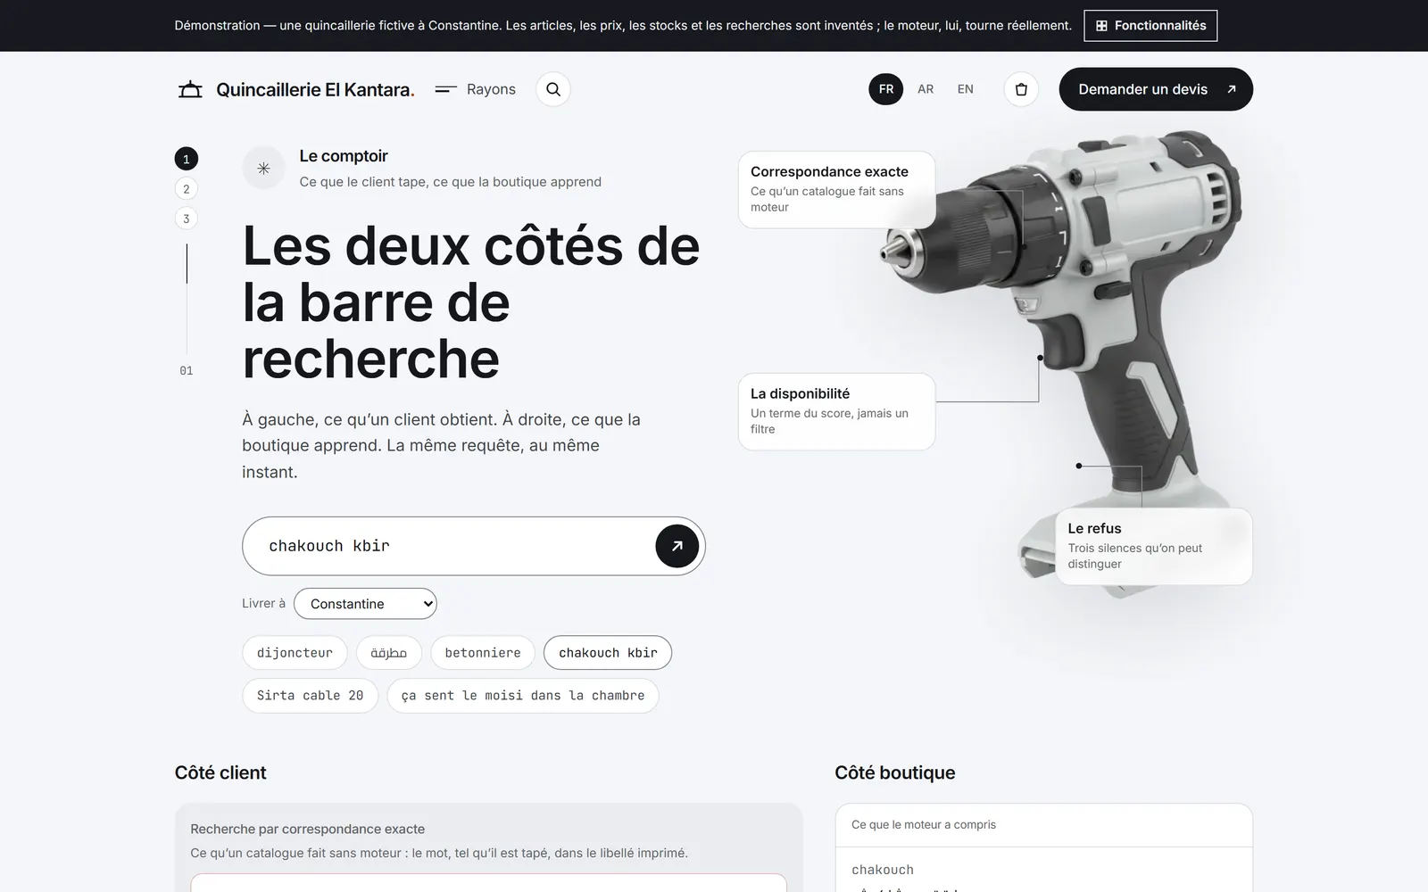
Task: Open the Correspondance exacte callout card
Action: pyautogui.click(x=837, y=189)
